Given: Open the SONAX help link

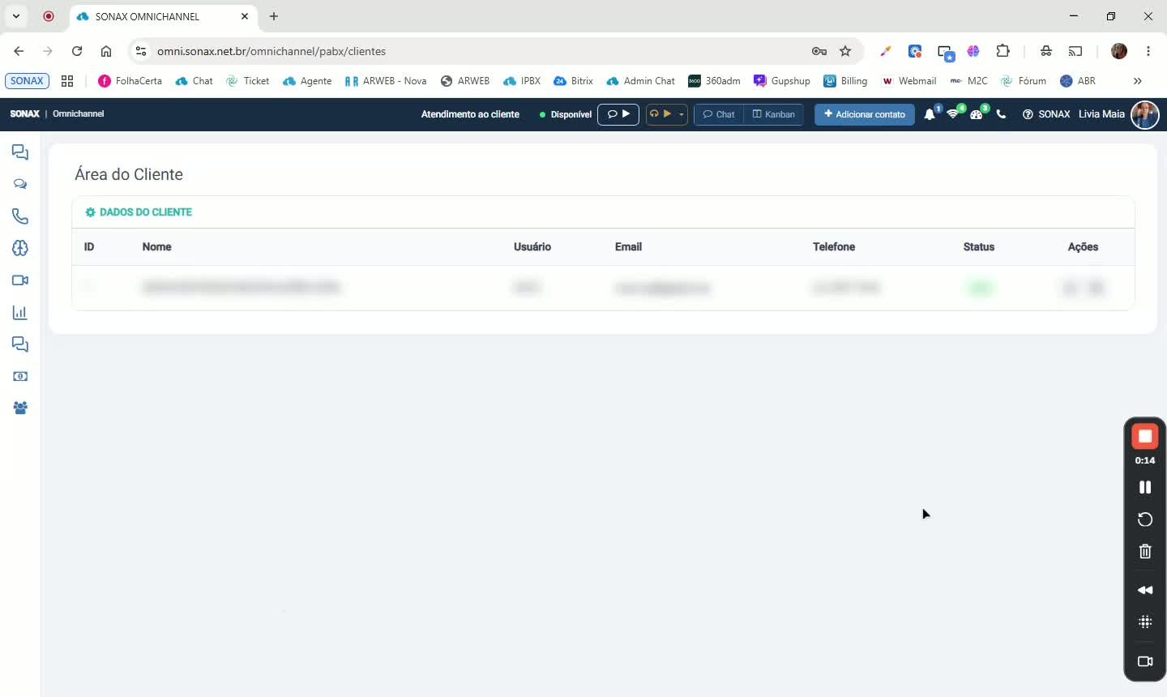Looking at the screenshot, I should click(1046, 114).
